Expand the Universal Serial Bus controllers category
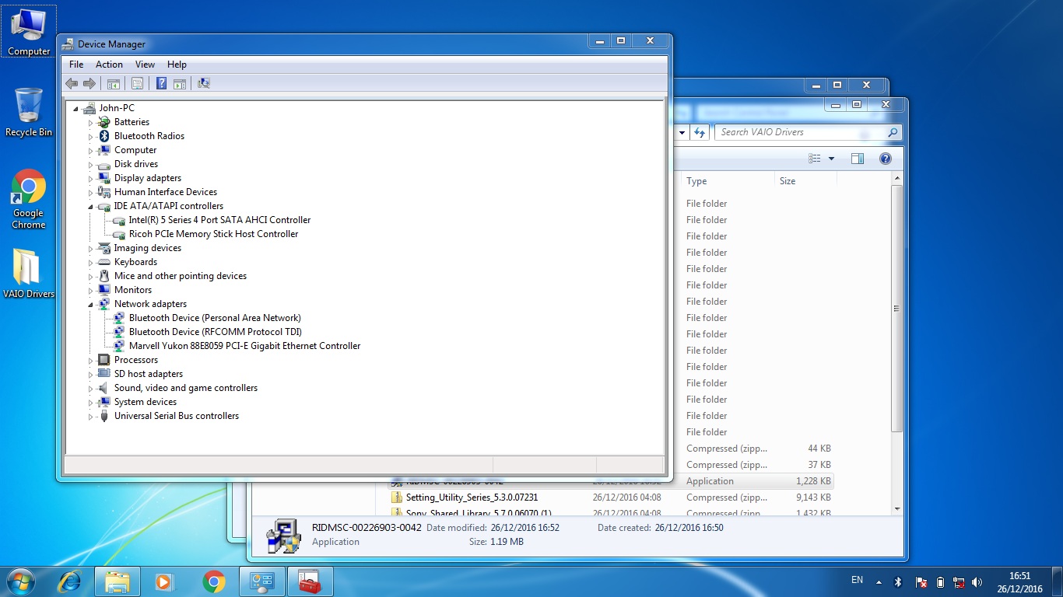 point(90,417)
